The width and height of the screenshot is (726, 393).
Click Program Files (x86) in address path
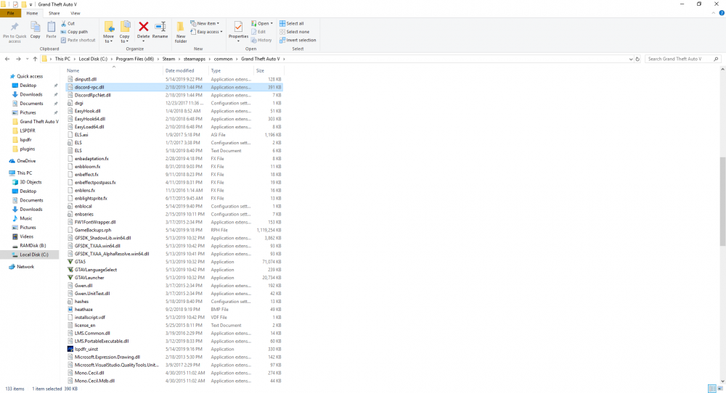[x=135, y=59]
